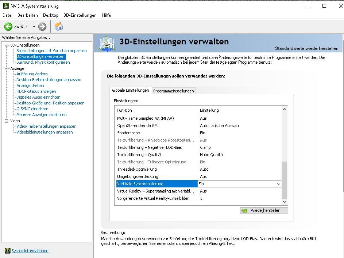The width and height of the screenshot is (344, 258).
Task: Select the Umgebungsverdeckung row
Action: click(198, 176)
